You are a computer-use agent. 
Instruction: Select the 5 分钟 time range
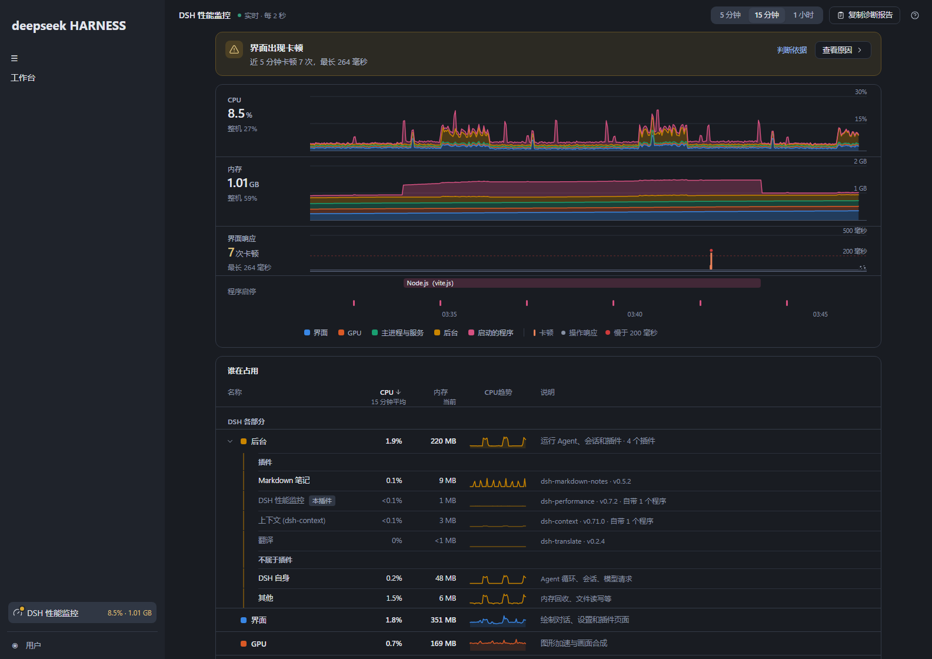point(730,15)
